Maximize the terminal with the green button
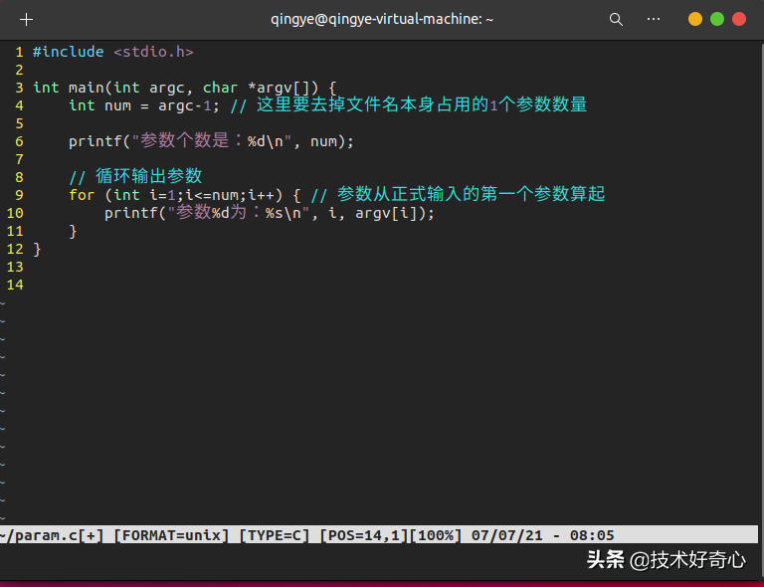This screenshot has height=587, width=764. coord(716,19)
